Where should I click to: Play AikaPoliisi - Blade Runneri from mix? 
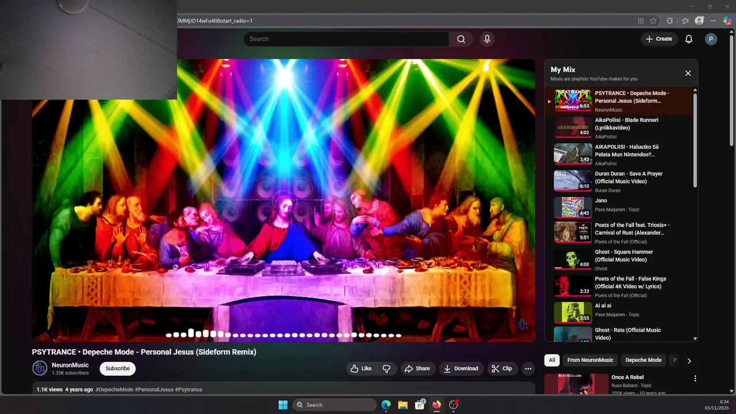[x=621, y=128]
